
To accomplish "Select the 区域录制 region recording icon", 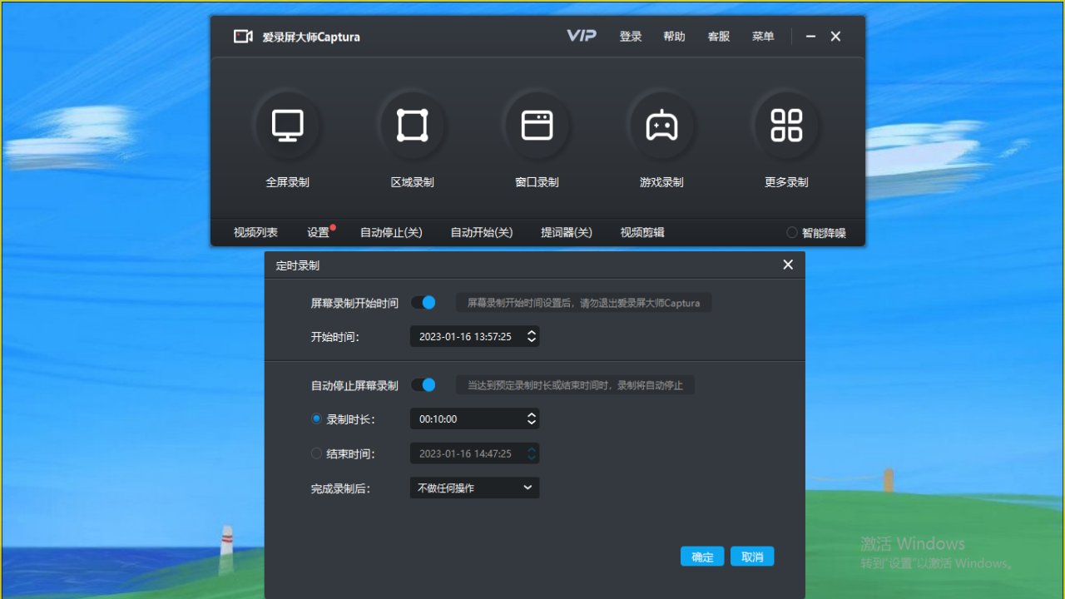I will [413, 125].
